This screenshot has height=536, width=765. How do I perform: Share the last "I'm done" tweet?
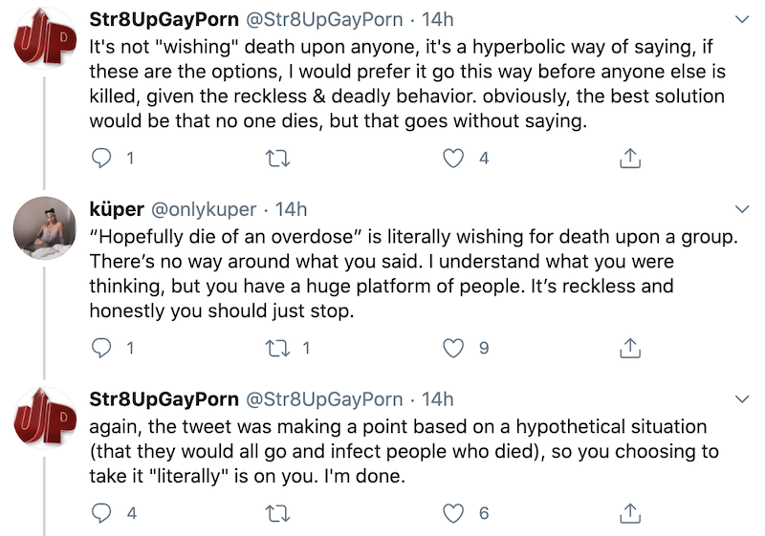(630, 513)
